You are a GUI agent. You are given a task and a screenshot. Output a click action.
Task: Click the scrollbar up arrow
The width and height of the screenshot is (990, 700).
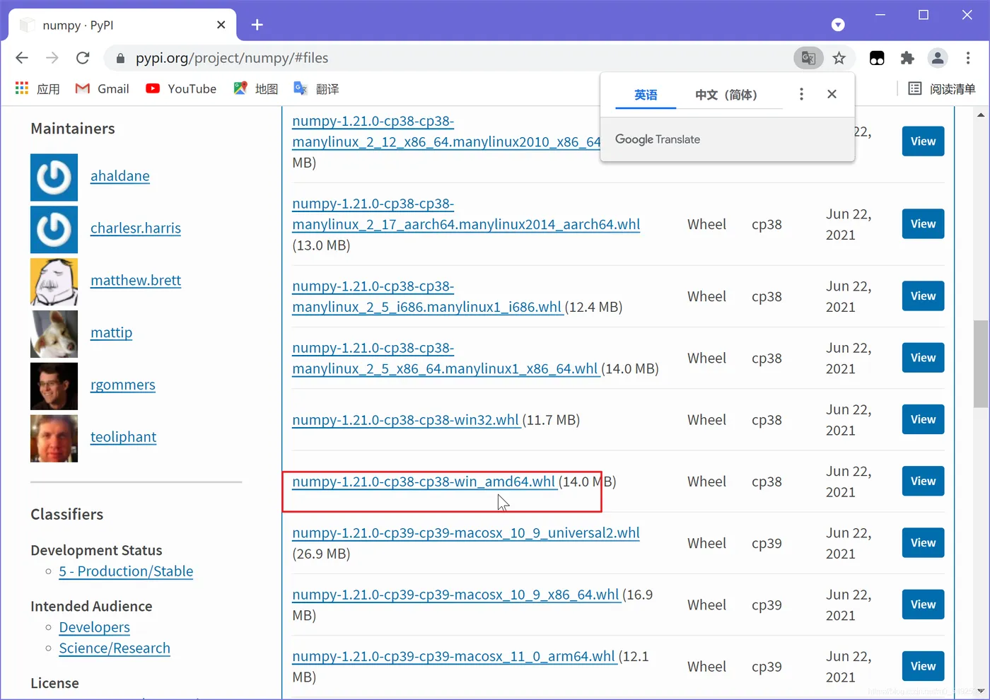click(980, 115)
